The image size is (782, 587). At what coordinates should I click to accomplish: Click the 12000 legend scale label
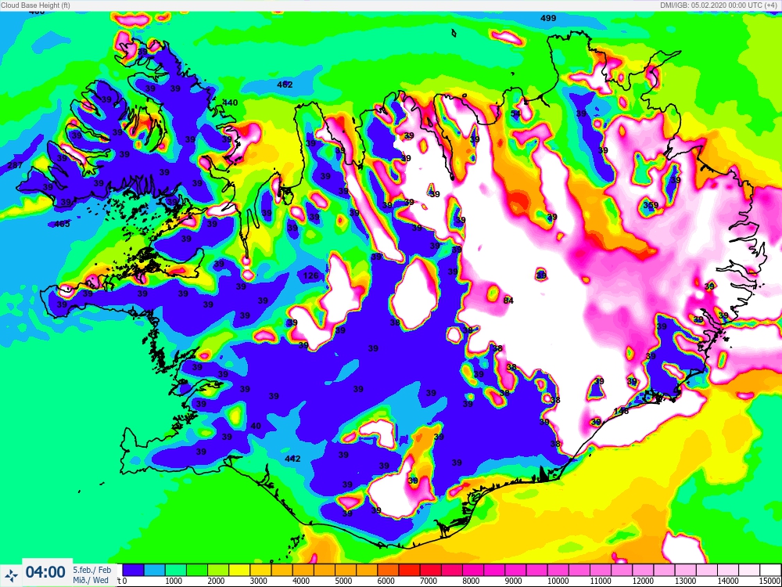point(642,581)
